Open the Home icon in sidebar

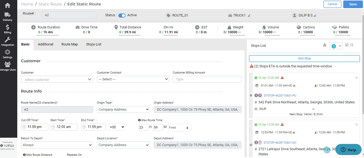click(8, 5)
